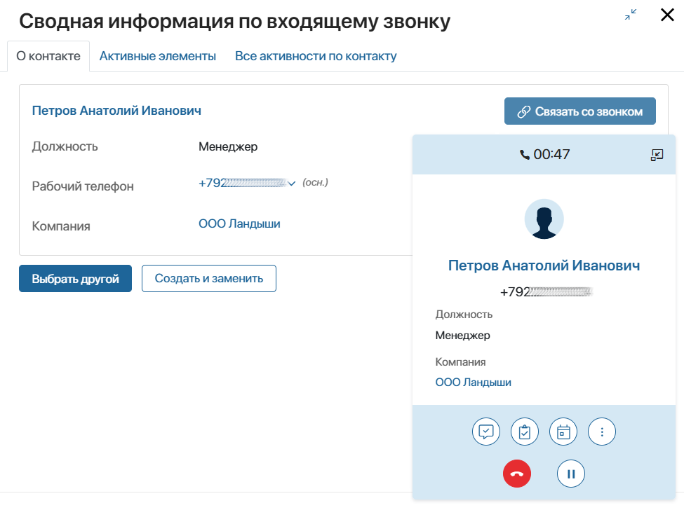Click the Связать со звонком button

pos(579,111)
